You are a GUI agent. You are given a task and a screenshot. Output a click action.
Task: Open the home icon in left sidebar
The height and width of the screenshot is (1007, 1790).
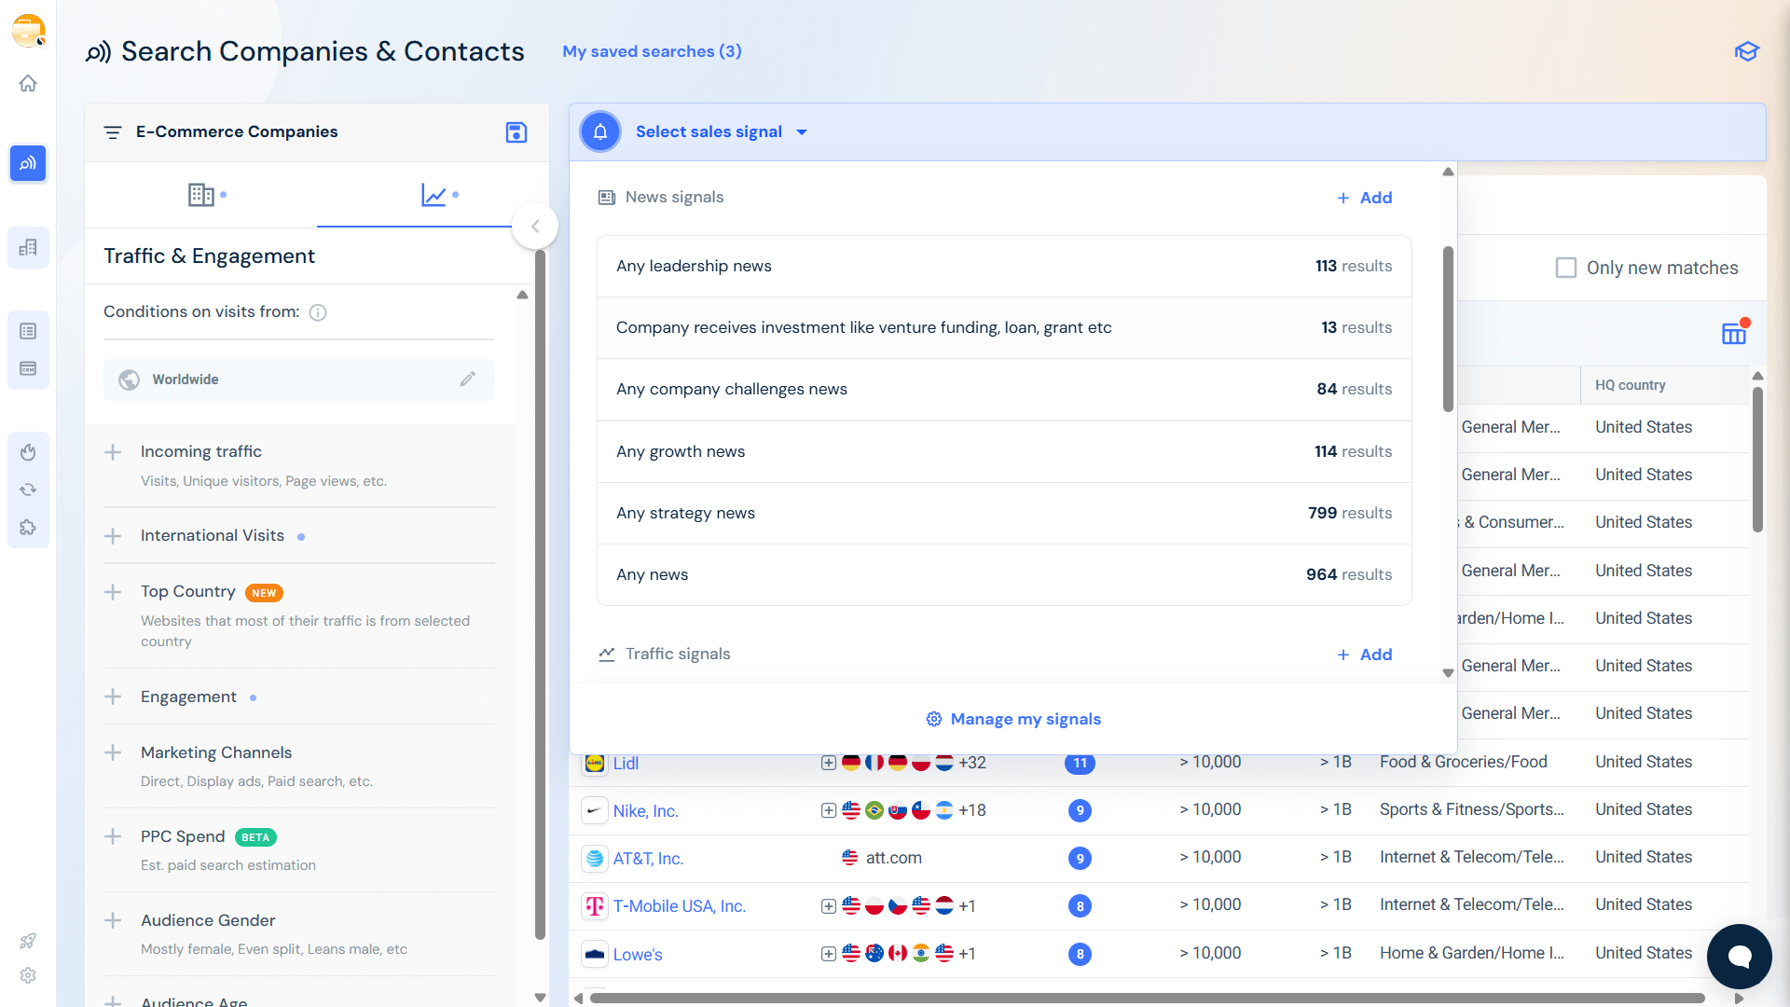[28, 84]
